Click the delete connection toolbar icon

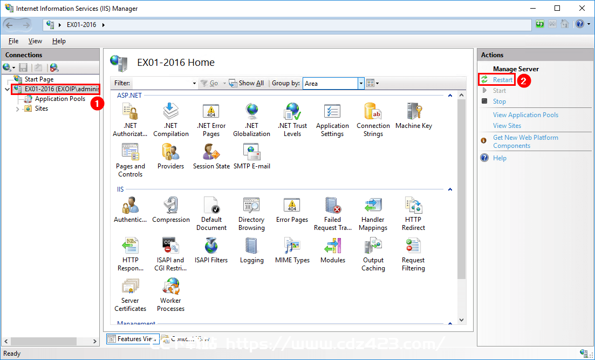tap(54, 67)
